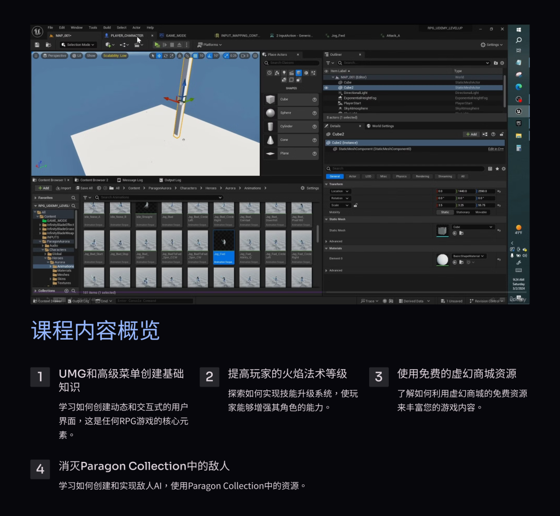Select the Rendering filter in Details
Viewport: 560px width, 516px height.
point(422,176)
